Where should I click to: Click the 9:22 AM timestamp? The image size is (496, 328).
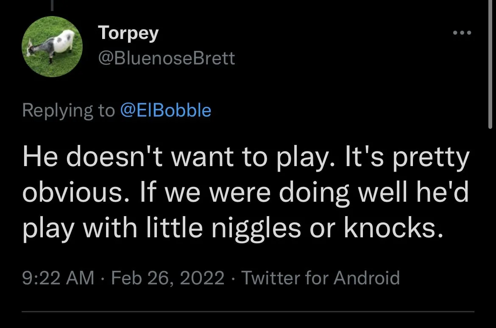pos(58,278)
